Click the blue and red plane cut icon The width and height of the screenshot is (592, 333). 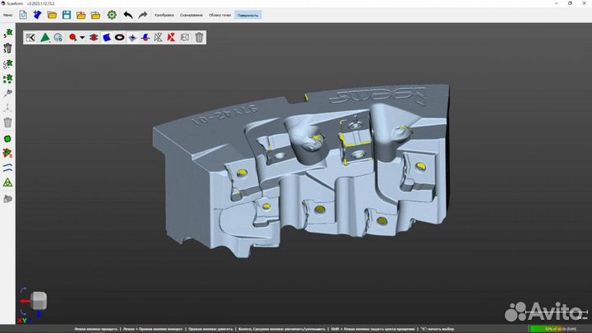tap(146, 37)
